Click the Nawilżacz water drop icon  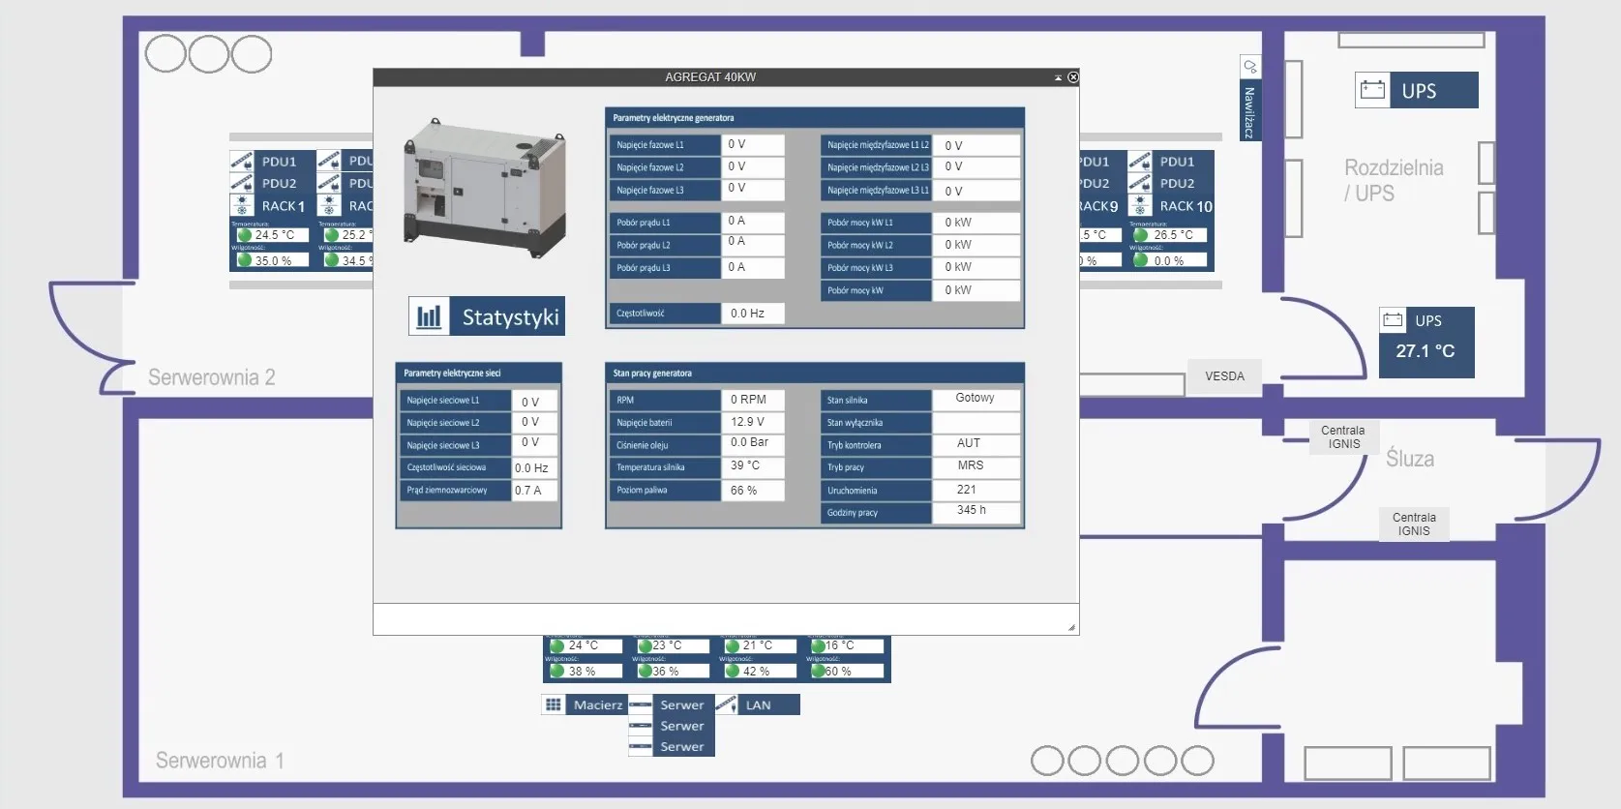(x=1249, y=67)
